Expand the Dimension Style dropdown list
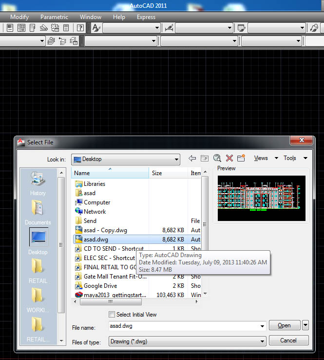The image size is (324, 360). [229, 28]
